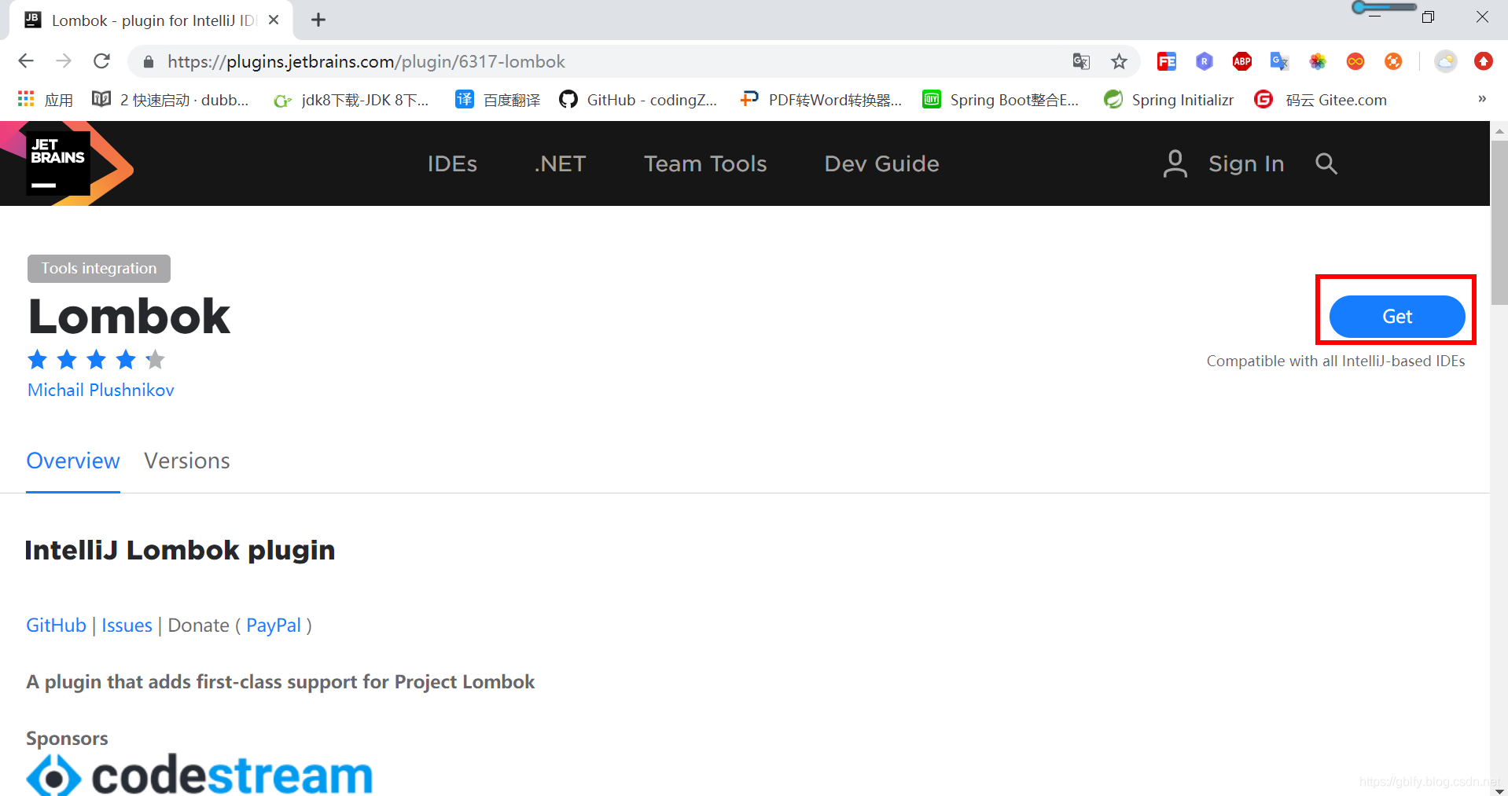This screenshot has height=796, width=1508.
Task: Open the Spring Boot整合 bookmark
Action: pos(1001,100)
